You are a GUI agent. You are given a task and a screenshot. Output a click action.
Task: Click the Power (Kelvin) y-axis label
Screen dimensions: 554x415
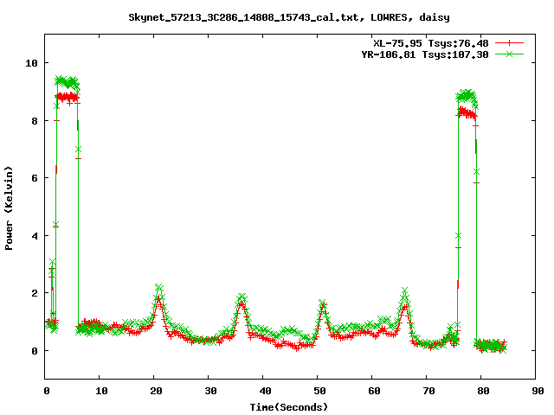point(9,208)
